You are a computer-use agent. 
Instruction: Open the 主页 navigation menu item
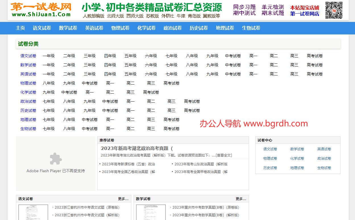20,28
